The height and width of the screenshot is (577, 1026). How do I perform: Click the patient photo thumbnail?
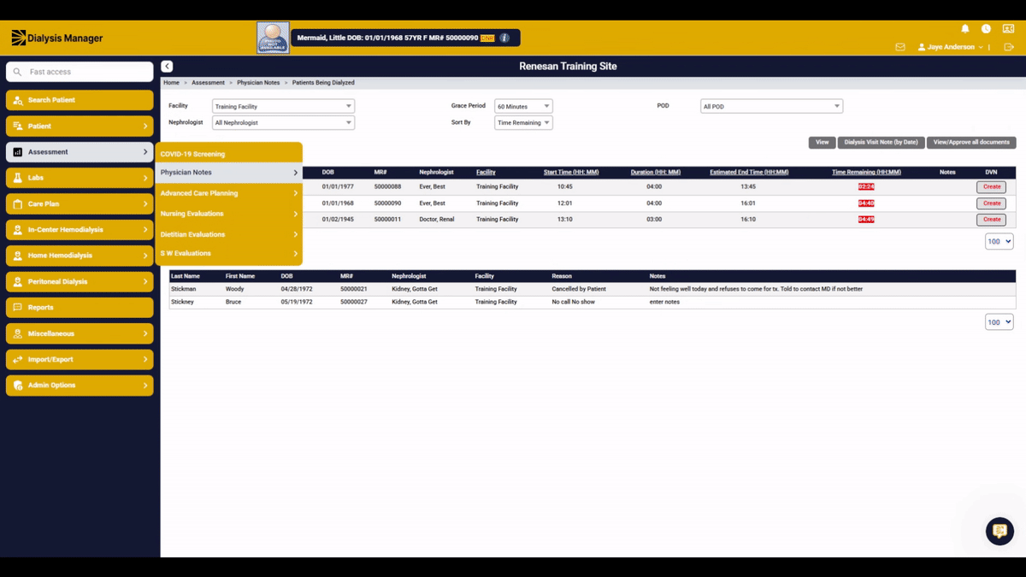point(273,38)
